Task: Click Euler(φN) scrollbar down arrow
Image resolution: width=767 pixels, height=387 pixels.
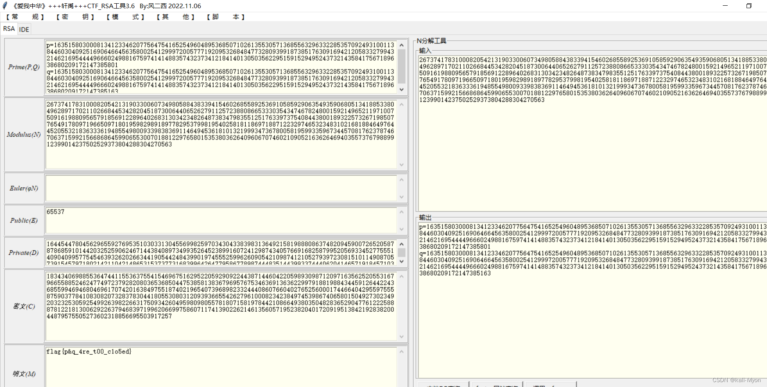Action: (402, 197)
